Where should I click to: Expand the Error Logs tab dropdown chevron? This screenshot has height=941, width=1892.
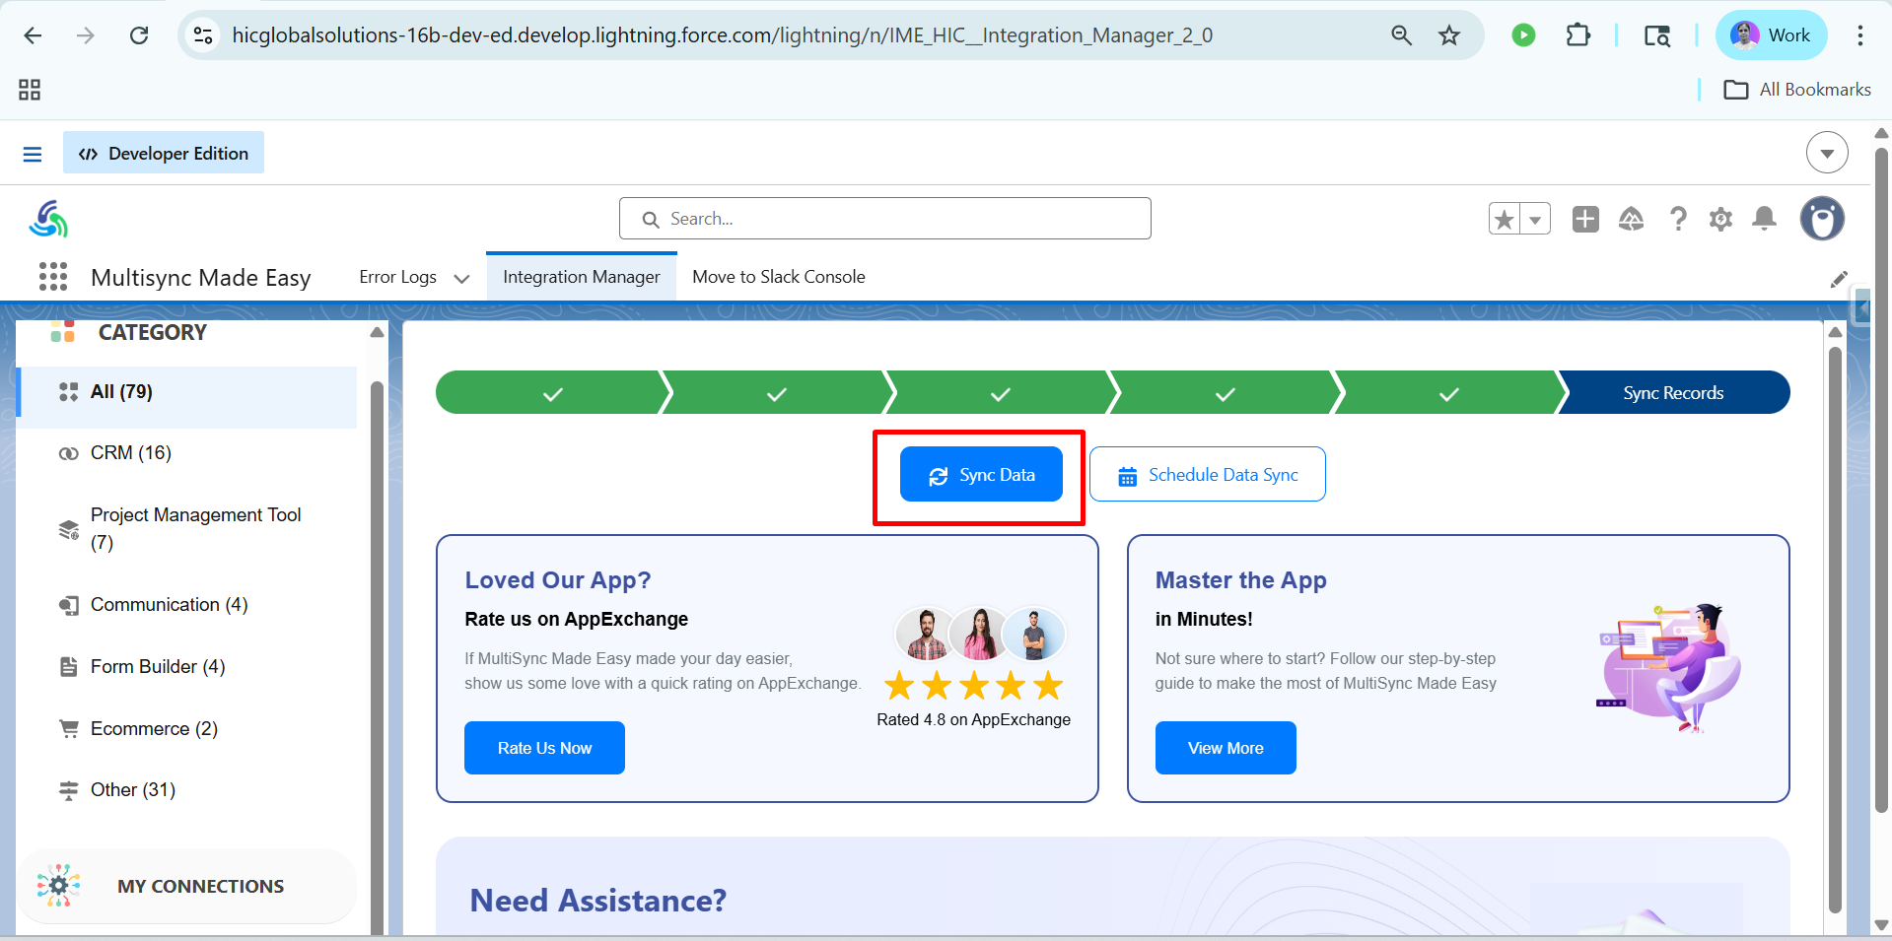coord(461,278)
